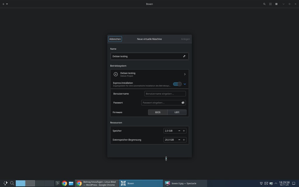Switch to grid view icon in header

[270, 4]
